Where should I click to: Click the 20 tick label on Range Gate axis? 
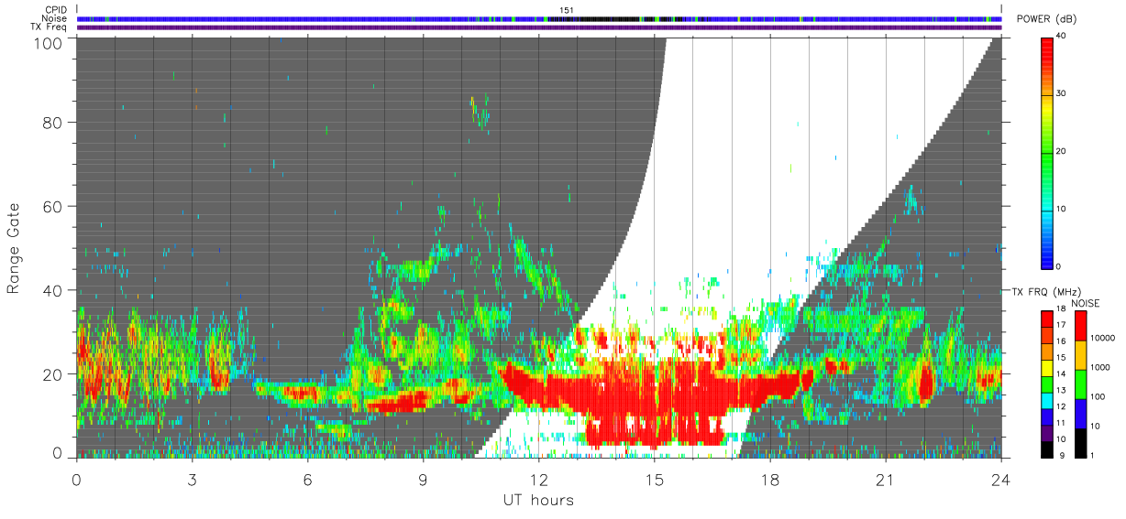coord(52,374)
